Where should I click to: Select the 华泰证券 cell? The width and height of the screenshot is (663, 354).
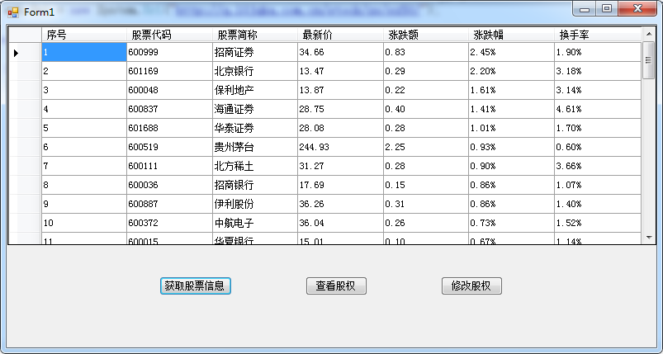255,128
